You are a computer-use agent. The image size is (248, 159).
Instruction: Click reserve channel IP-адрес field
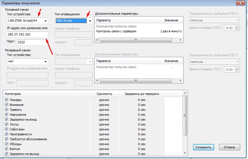(27, 75)
